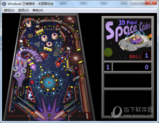159x123 pixels.
Task: Open the 选项(O) menu
Action: pos(23,10)
